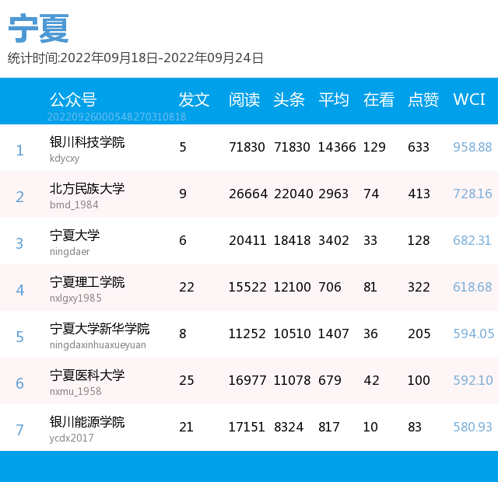Click the 点赞 column header

[x=423, y=100]
